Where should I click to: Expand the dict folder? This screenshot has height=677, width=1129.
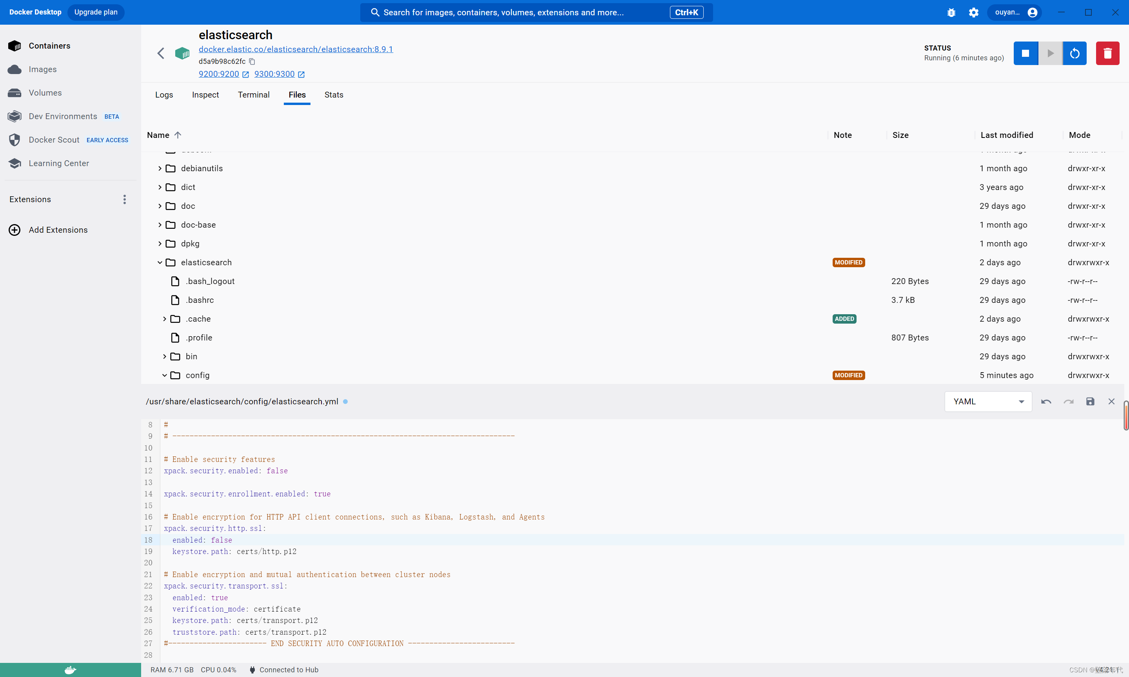click(160, 187)
